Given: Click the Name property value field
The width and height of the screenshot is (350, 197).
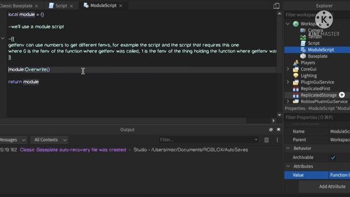Looking at the screenshot, I should [340, 131].
